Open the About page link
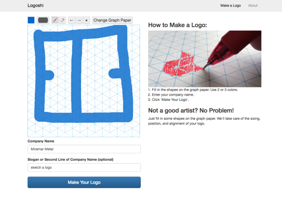The image size is (282, 197). click(x=253, y=6)
